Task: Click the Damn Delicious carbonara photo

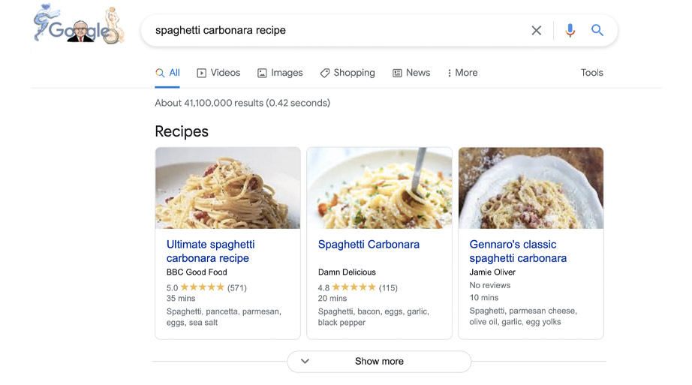Action: 379,188
